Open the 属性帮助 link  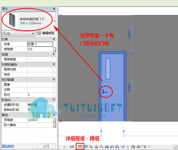click(x=8, y=146)
